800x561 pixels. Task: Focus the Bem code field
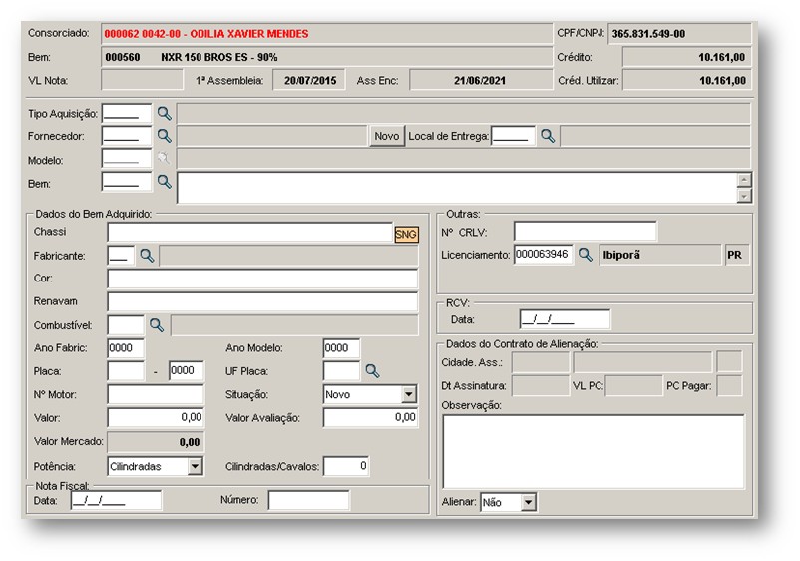tap(127, 182)
